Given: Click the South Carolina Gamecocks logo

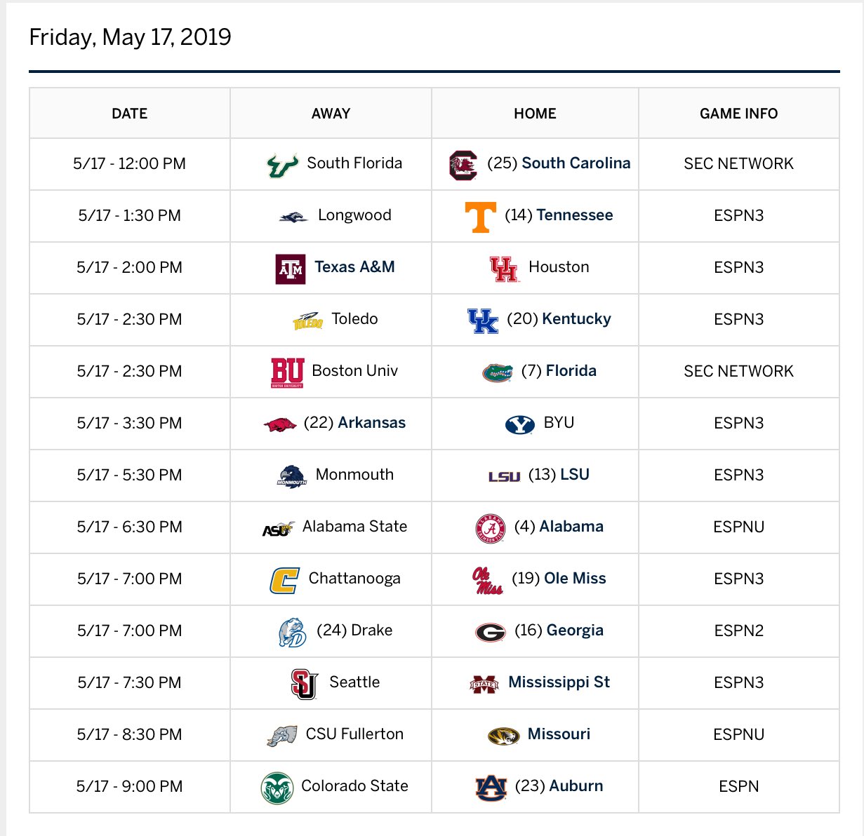Looking at the screenshot, I should (x=463, y=165).
